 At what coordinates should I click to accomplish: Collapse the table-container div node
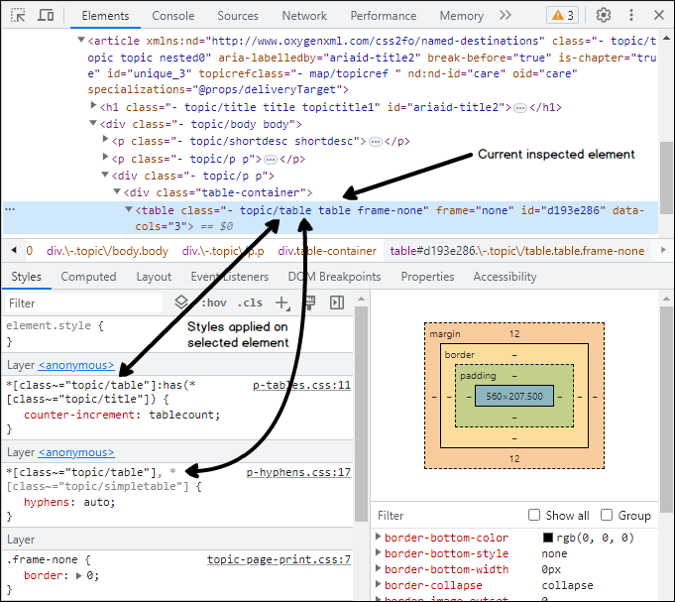coord(116,192)
